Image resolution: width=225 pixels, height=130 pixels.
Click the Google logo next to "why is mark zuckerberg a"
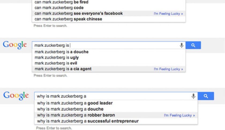tap(16, 96)
